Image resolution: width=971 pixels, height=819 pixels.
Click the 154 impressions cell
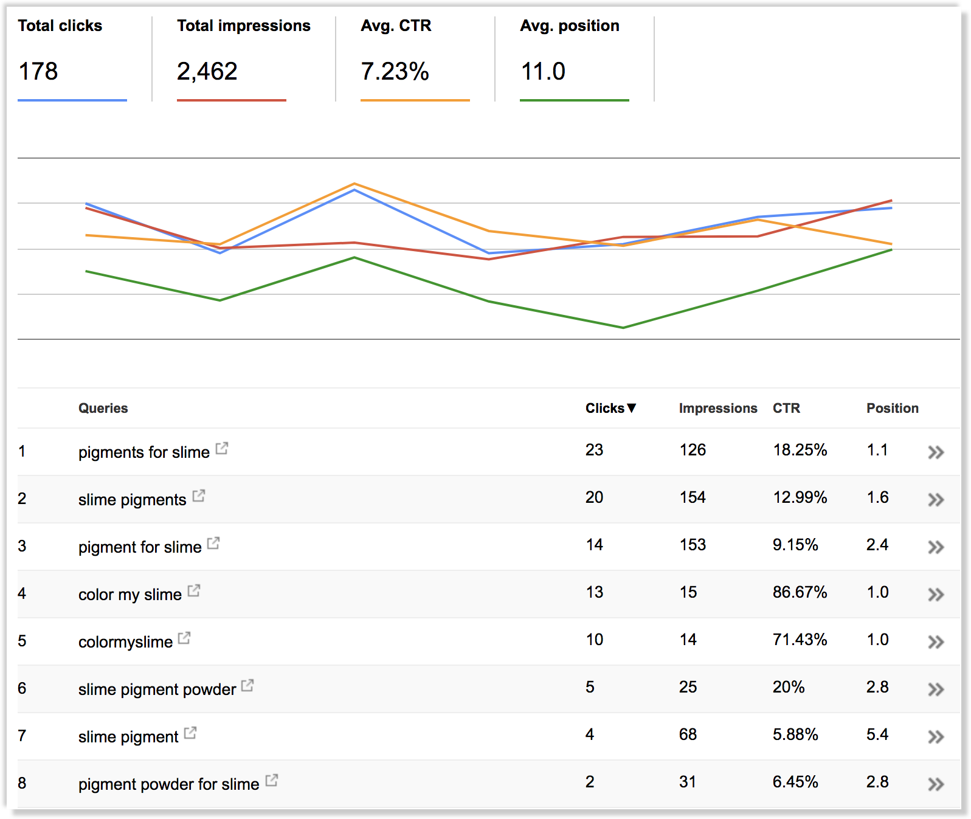[x=693, y=497]
